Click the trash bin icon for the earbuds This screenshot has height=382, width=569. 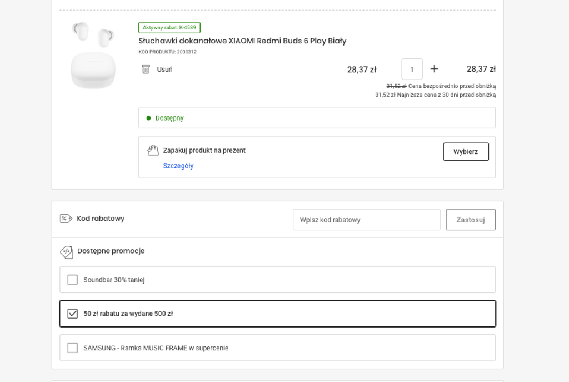coord(146,70)
